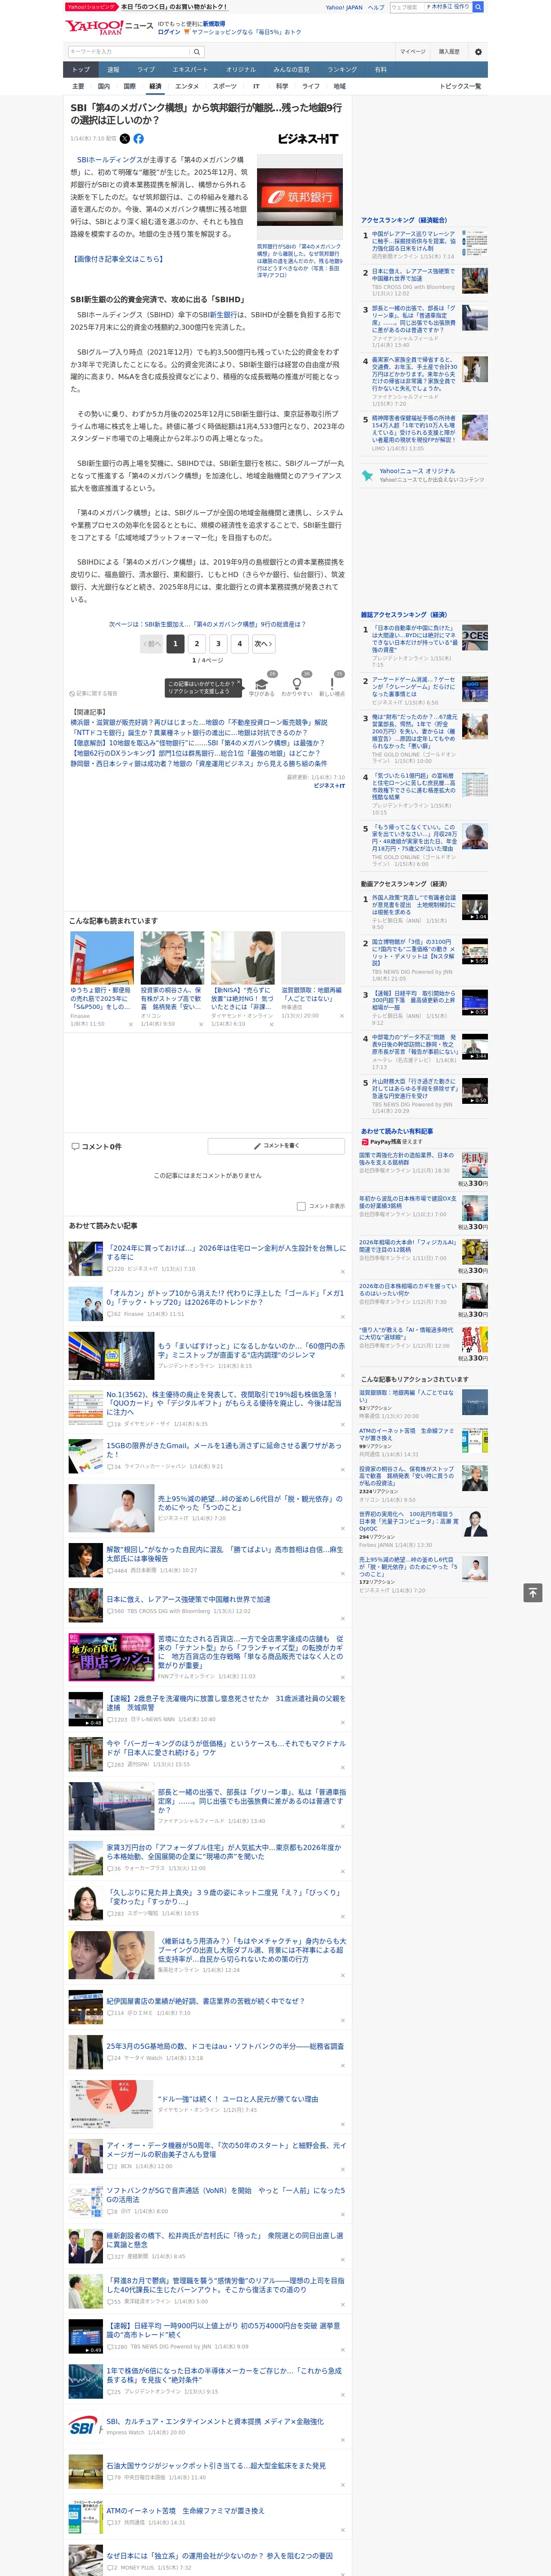Share the article on X

pyautogui.click(x=125, y=139)
